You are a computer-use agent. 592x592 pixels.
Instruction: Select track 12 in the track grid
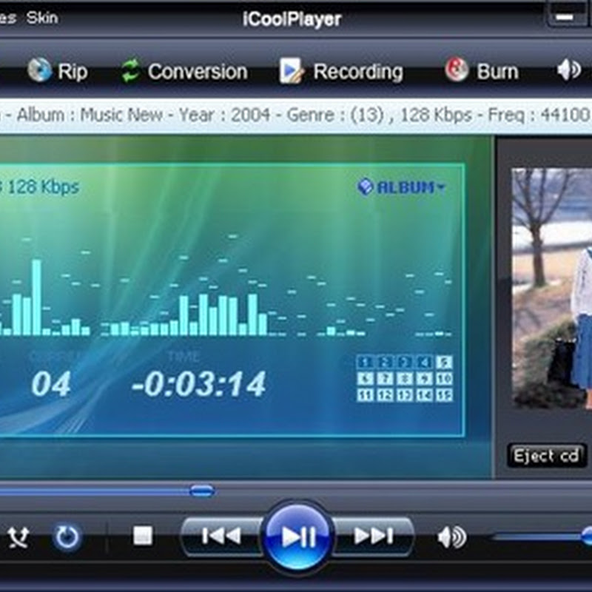[x=385, y=395]
